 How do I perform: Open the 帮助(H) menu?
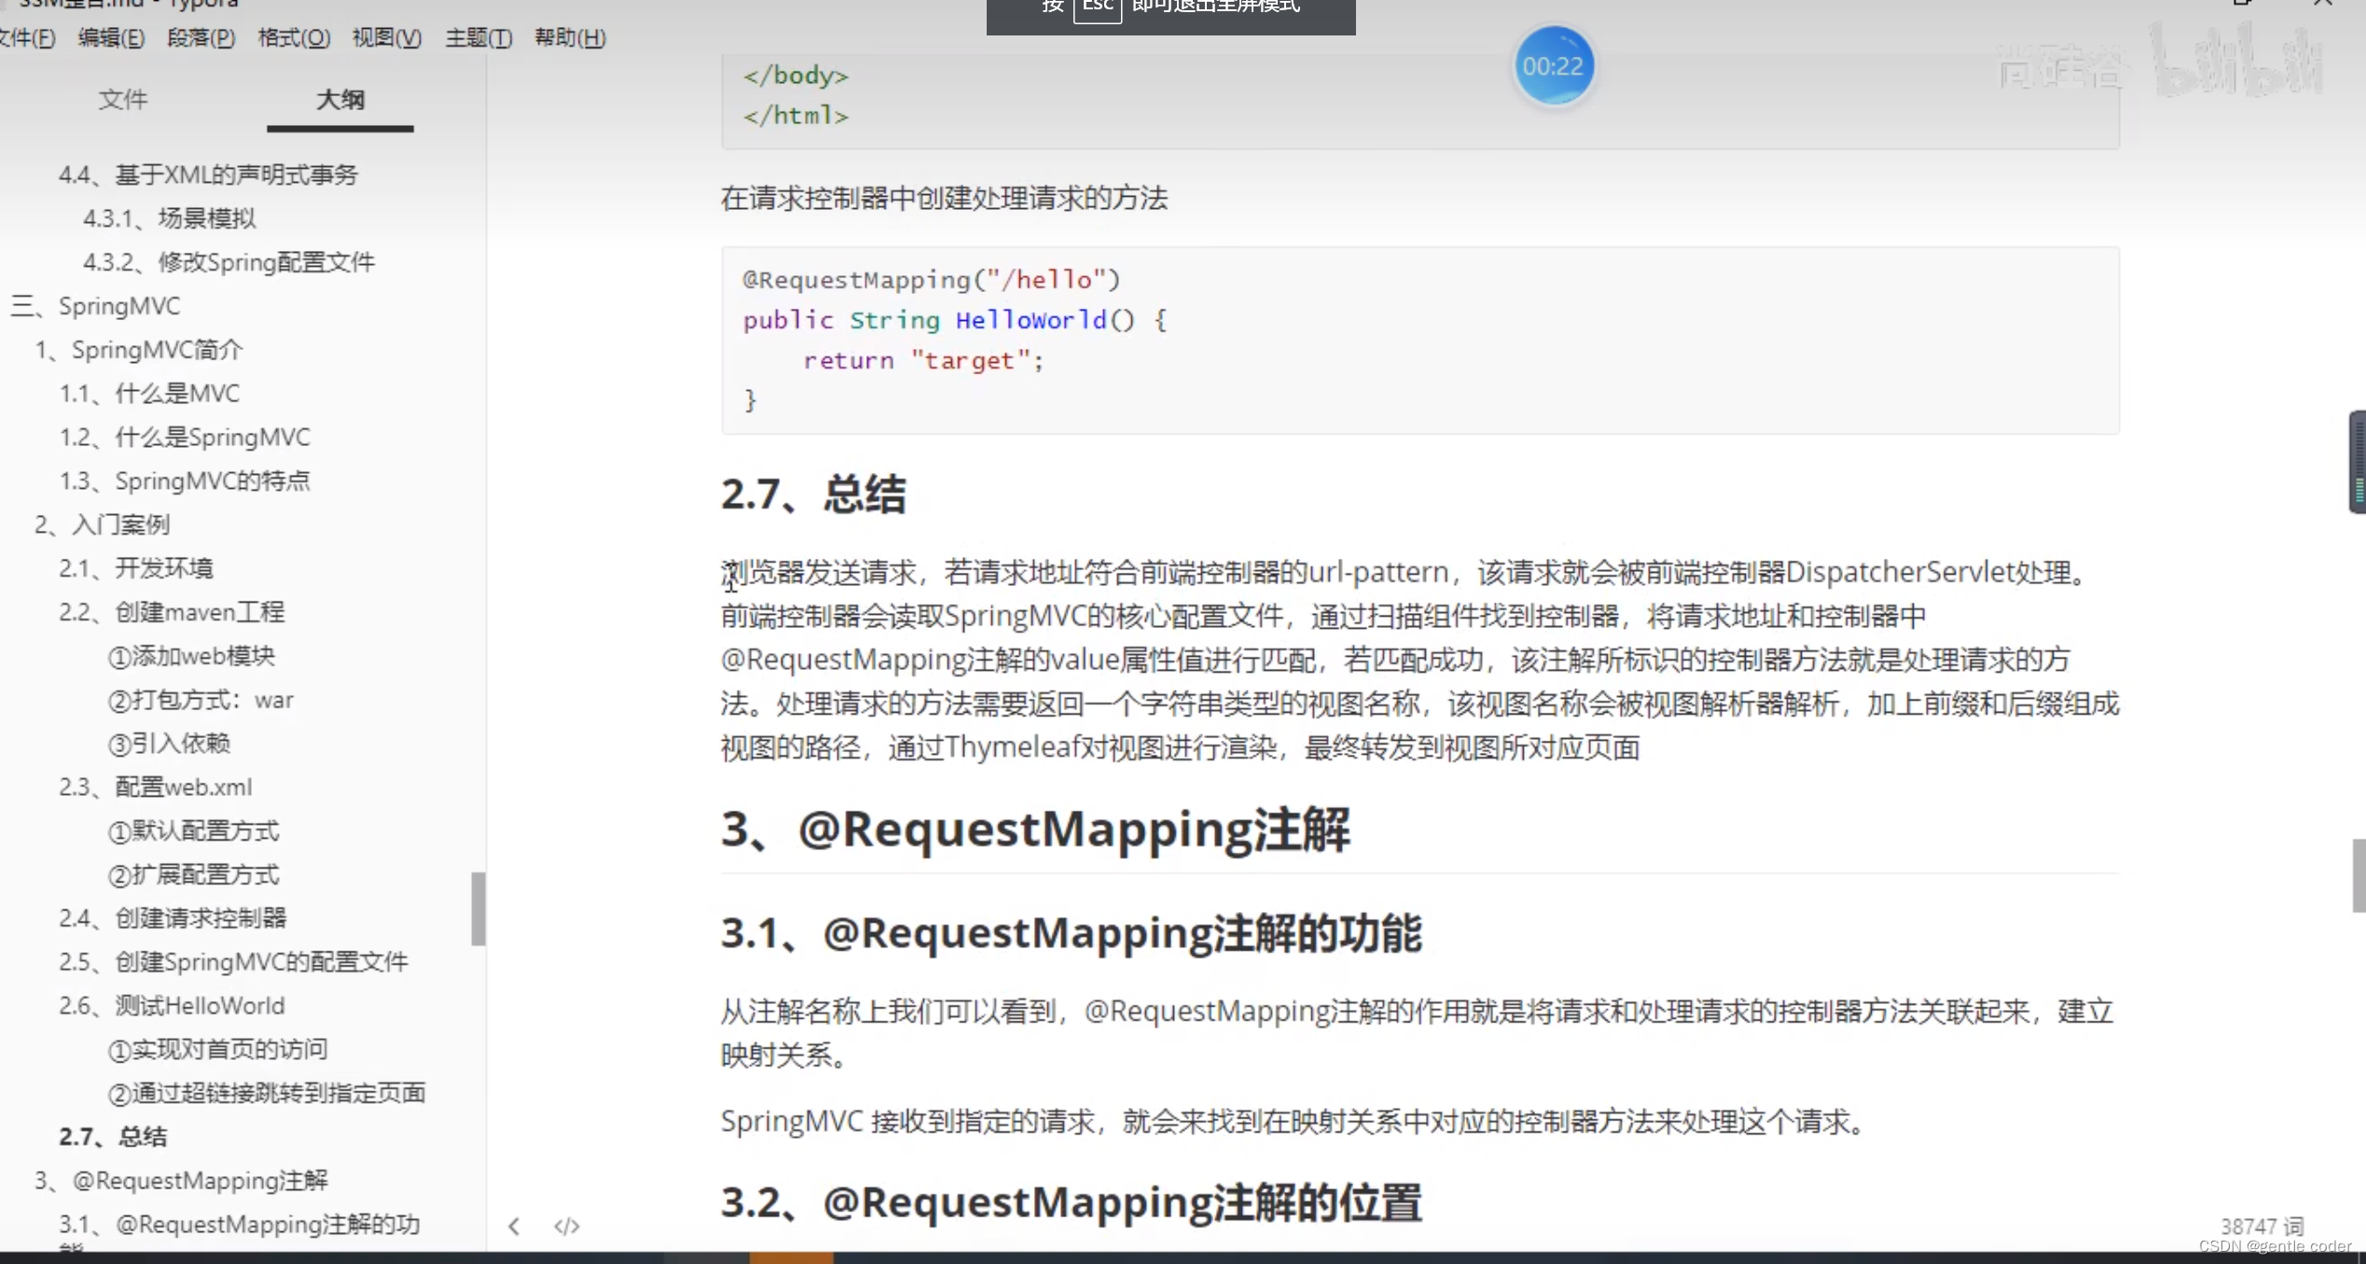tap(570, 37)
